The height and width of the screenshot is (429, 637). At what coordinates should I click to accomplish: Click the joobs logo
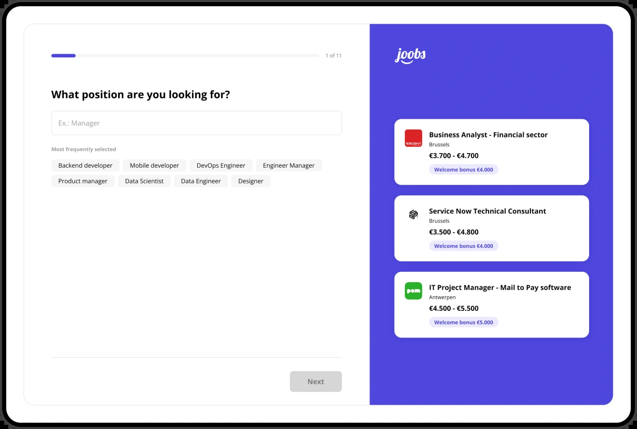pyautogui.click(x=410, y=55)
